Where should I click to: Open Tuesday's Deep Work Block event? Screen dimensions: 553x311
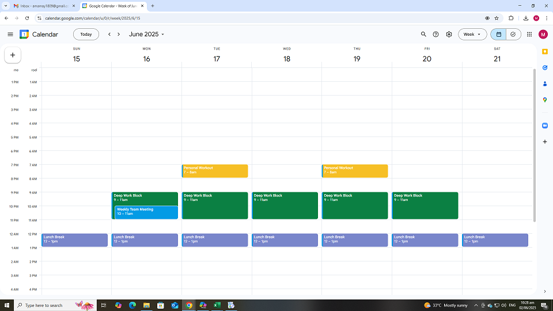pos(215,206)
